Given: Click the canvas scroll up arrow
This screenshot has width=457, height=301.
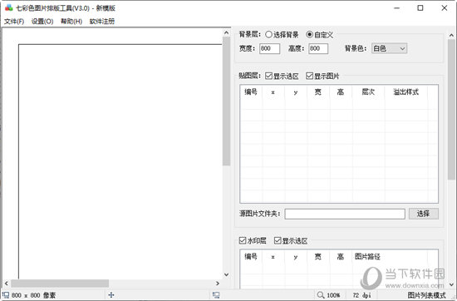Looking at the screenshot, I should (x=227, y=32).
